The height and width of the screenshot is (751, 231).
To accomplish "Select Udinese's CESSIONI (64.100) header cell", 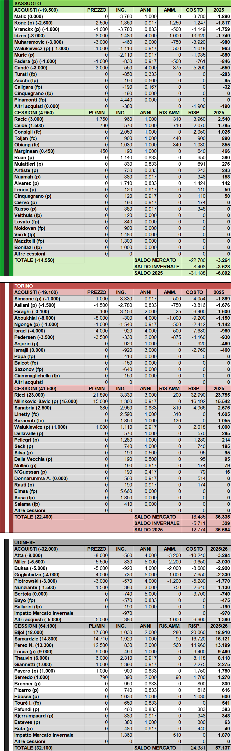I will [35, 626].
